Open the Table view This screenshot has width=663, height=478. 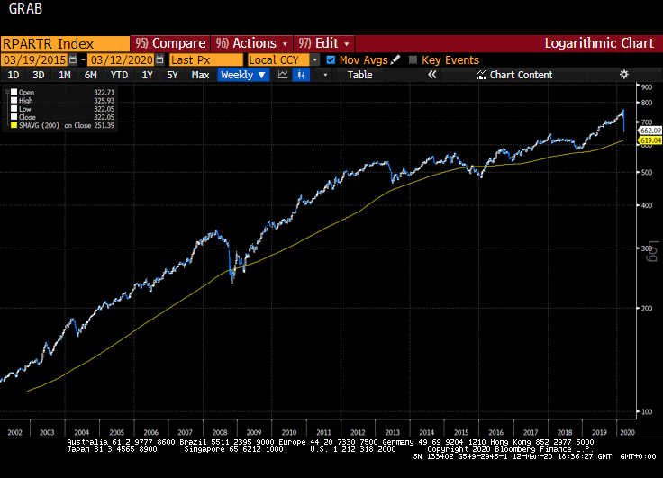pos(359,75)
